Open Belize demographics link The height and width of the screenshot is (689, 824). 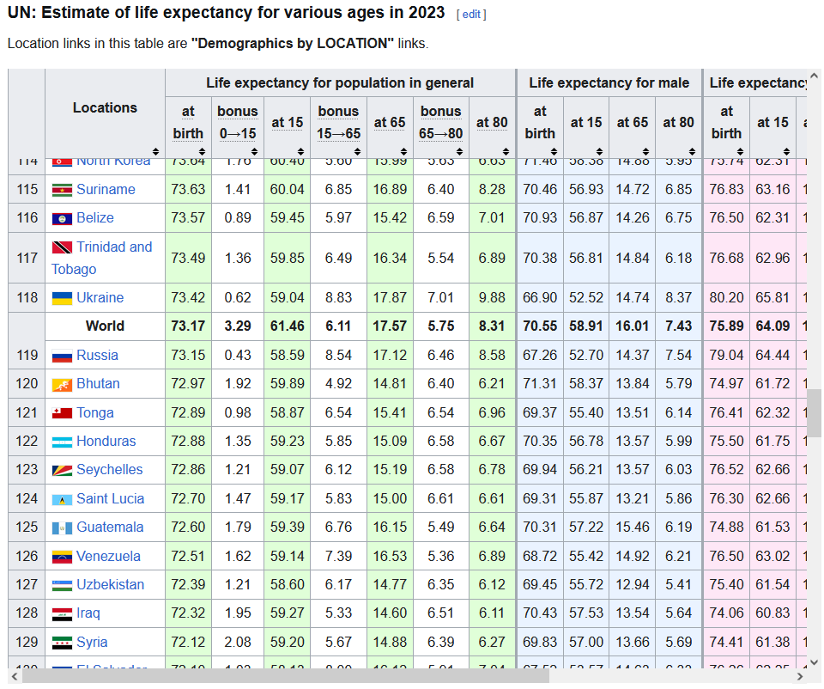pyautogui.click(x=95, y=217)
